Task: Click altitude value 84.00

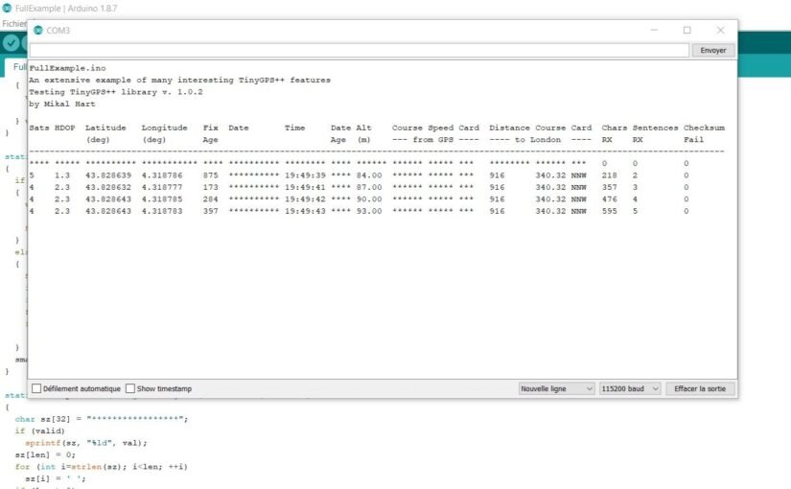Action: [369, 175]
